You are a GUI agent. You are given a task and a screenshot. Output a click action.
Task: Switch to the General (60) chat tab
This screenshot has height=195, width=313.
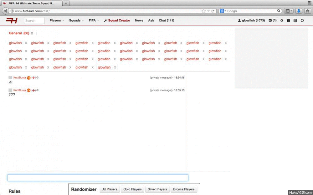click(19, 33)
